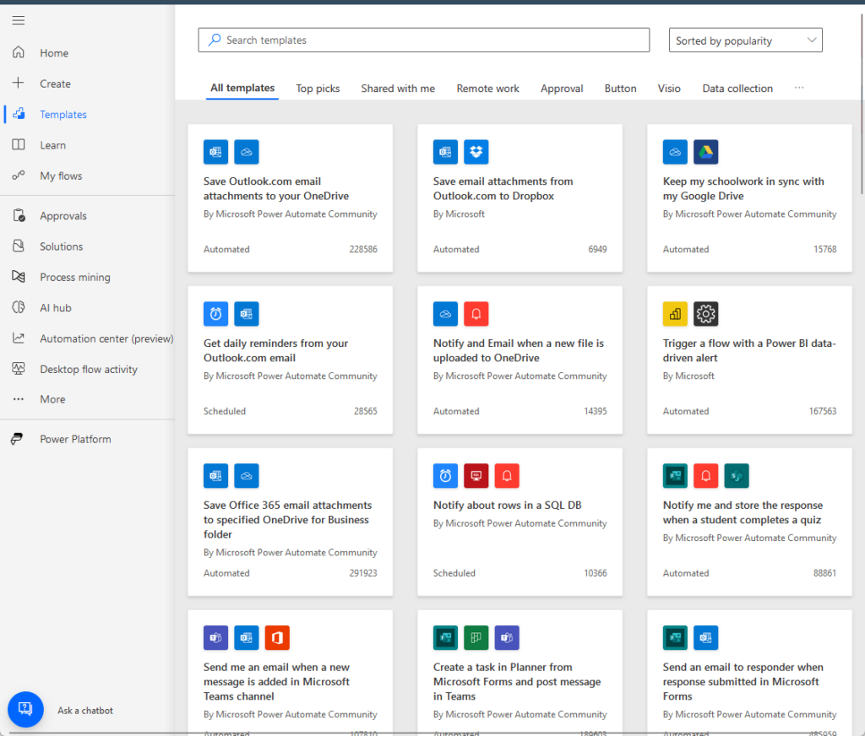
Task: Open the Learn book icon
Action: (x=19, y=145)
